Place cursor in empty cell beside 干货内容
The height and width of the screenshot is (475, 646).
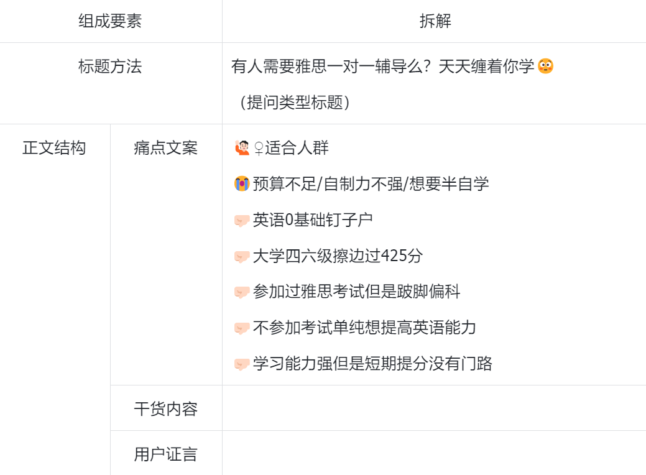pos(434,408)
